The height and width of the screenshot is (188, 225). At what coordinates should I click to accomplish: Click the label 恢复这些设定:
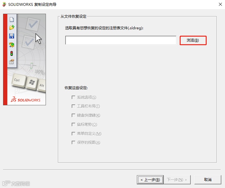(x=76, y=88)
